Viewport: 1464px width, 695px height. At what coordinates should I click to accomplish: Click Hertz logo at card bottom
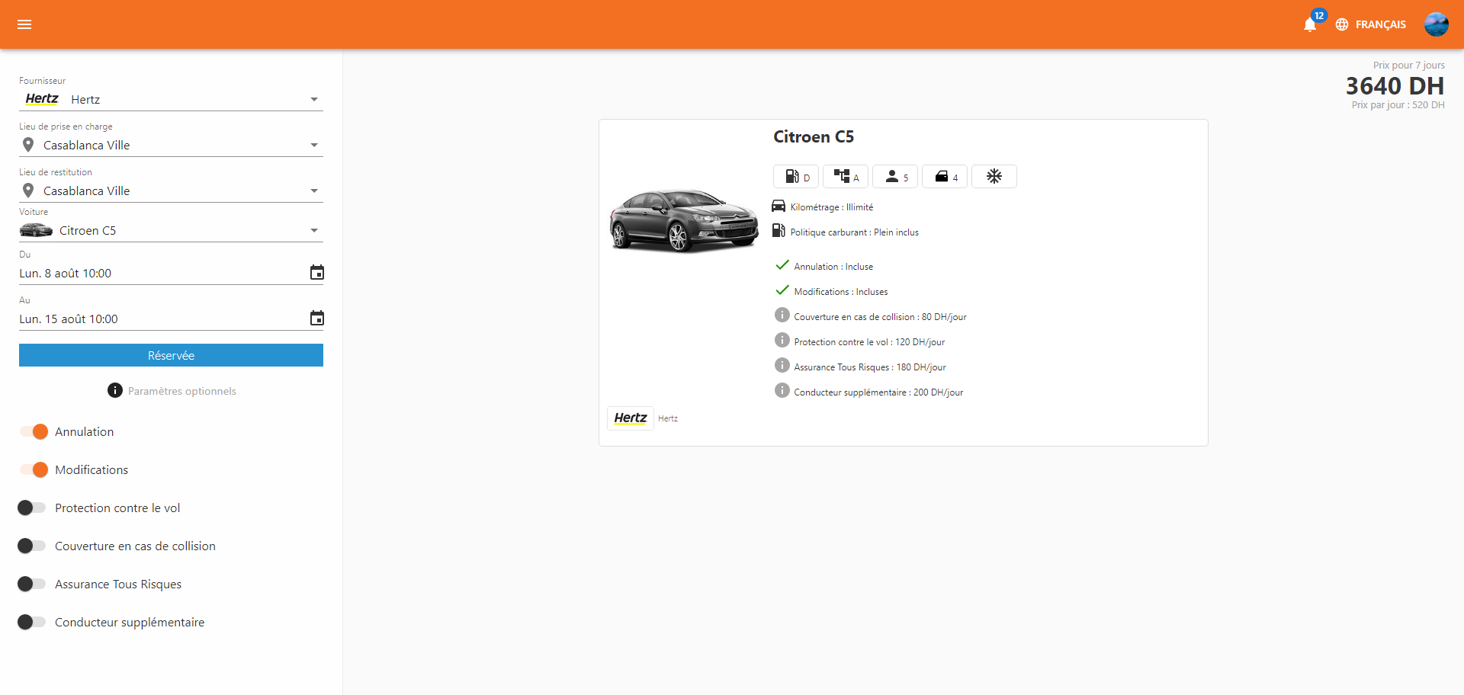tap(631, 418)
